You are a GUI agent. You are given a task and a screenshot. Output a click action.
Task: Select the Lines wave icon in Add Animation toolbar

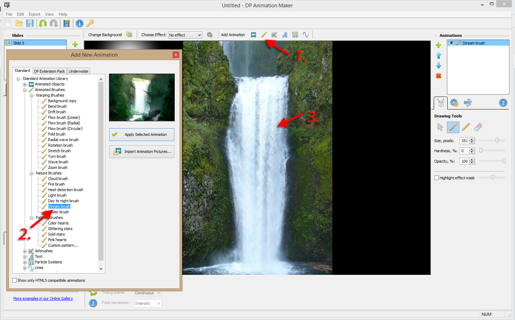point(306,34)
